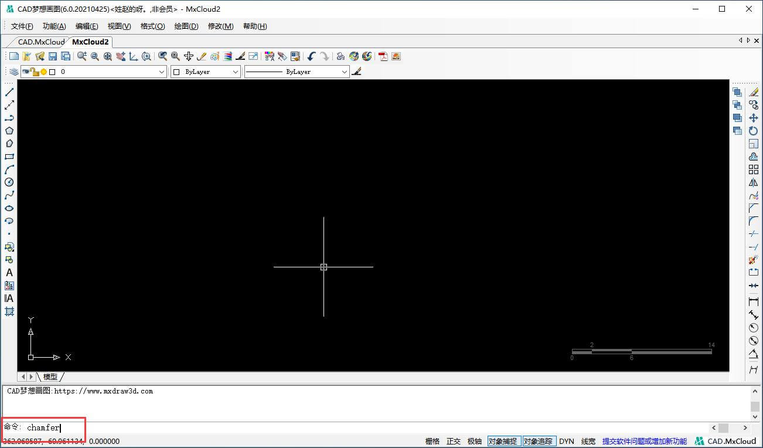Select the Polyline tool

9,118
